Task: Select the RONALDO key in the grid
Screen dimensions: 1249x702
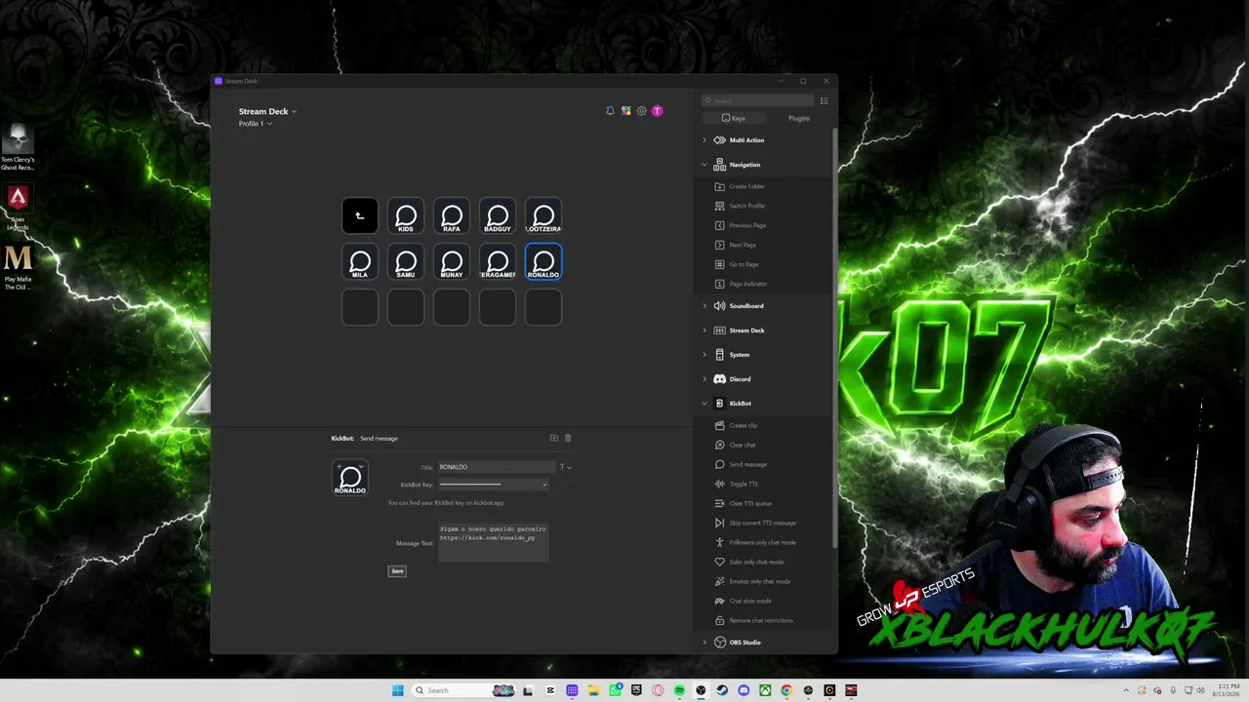Action: [x=544, y=262]
